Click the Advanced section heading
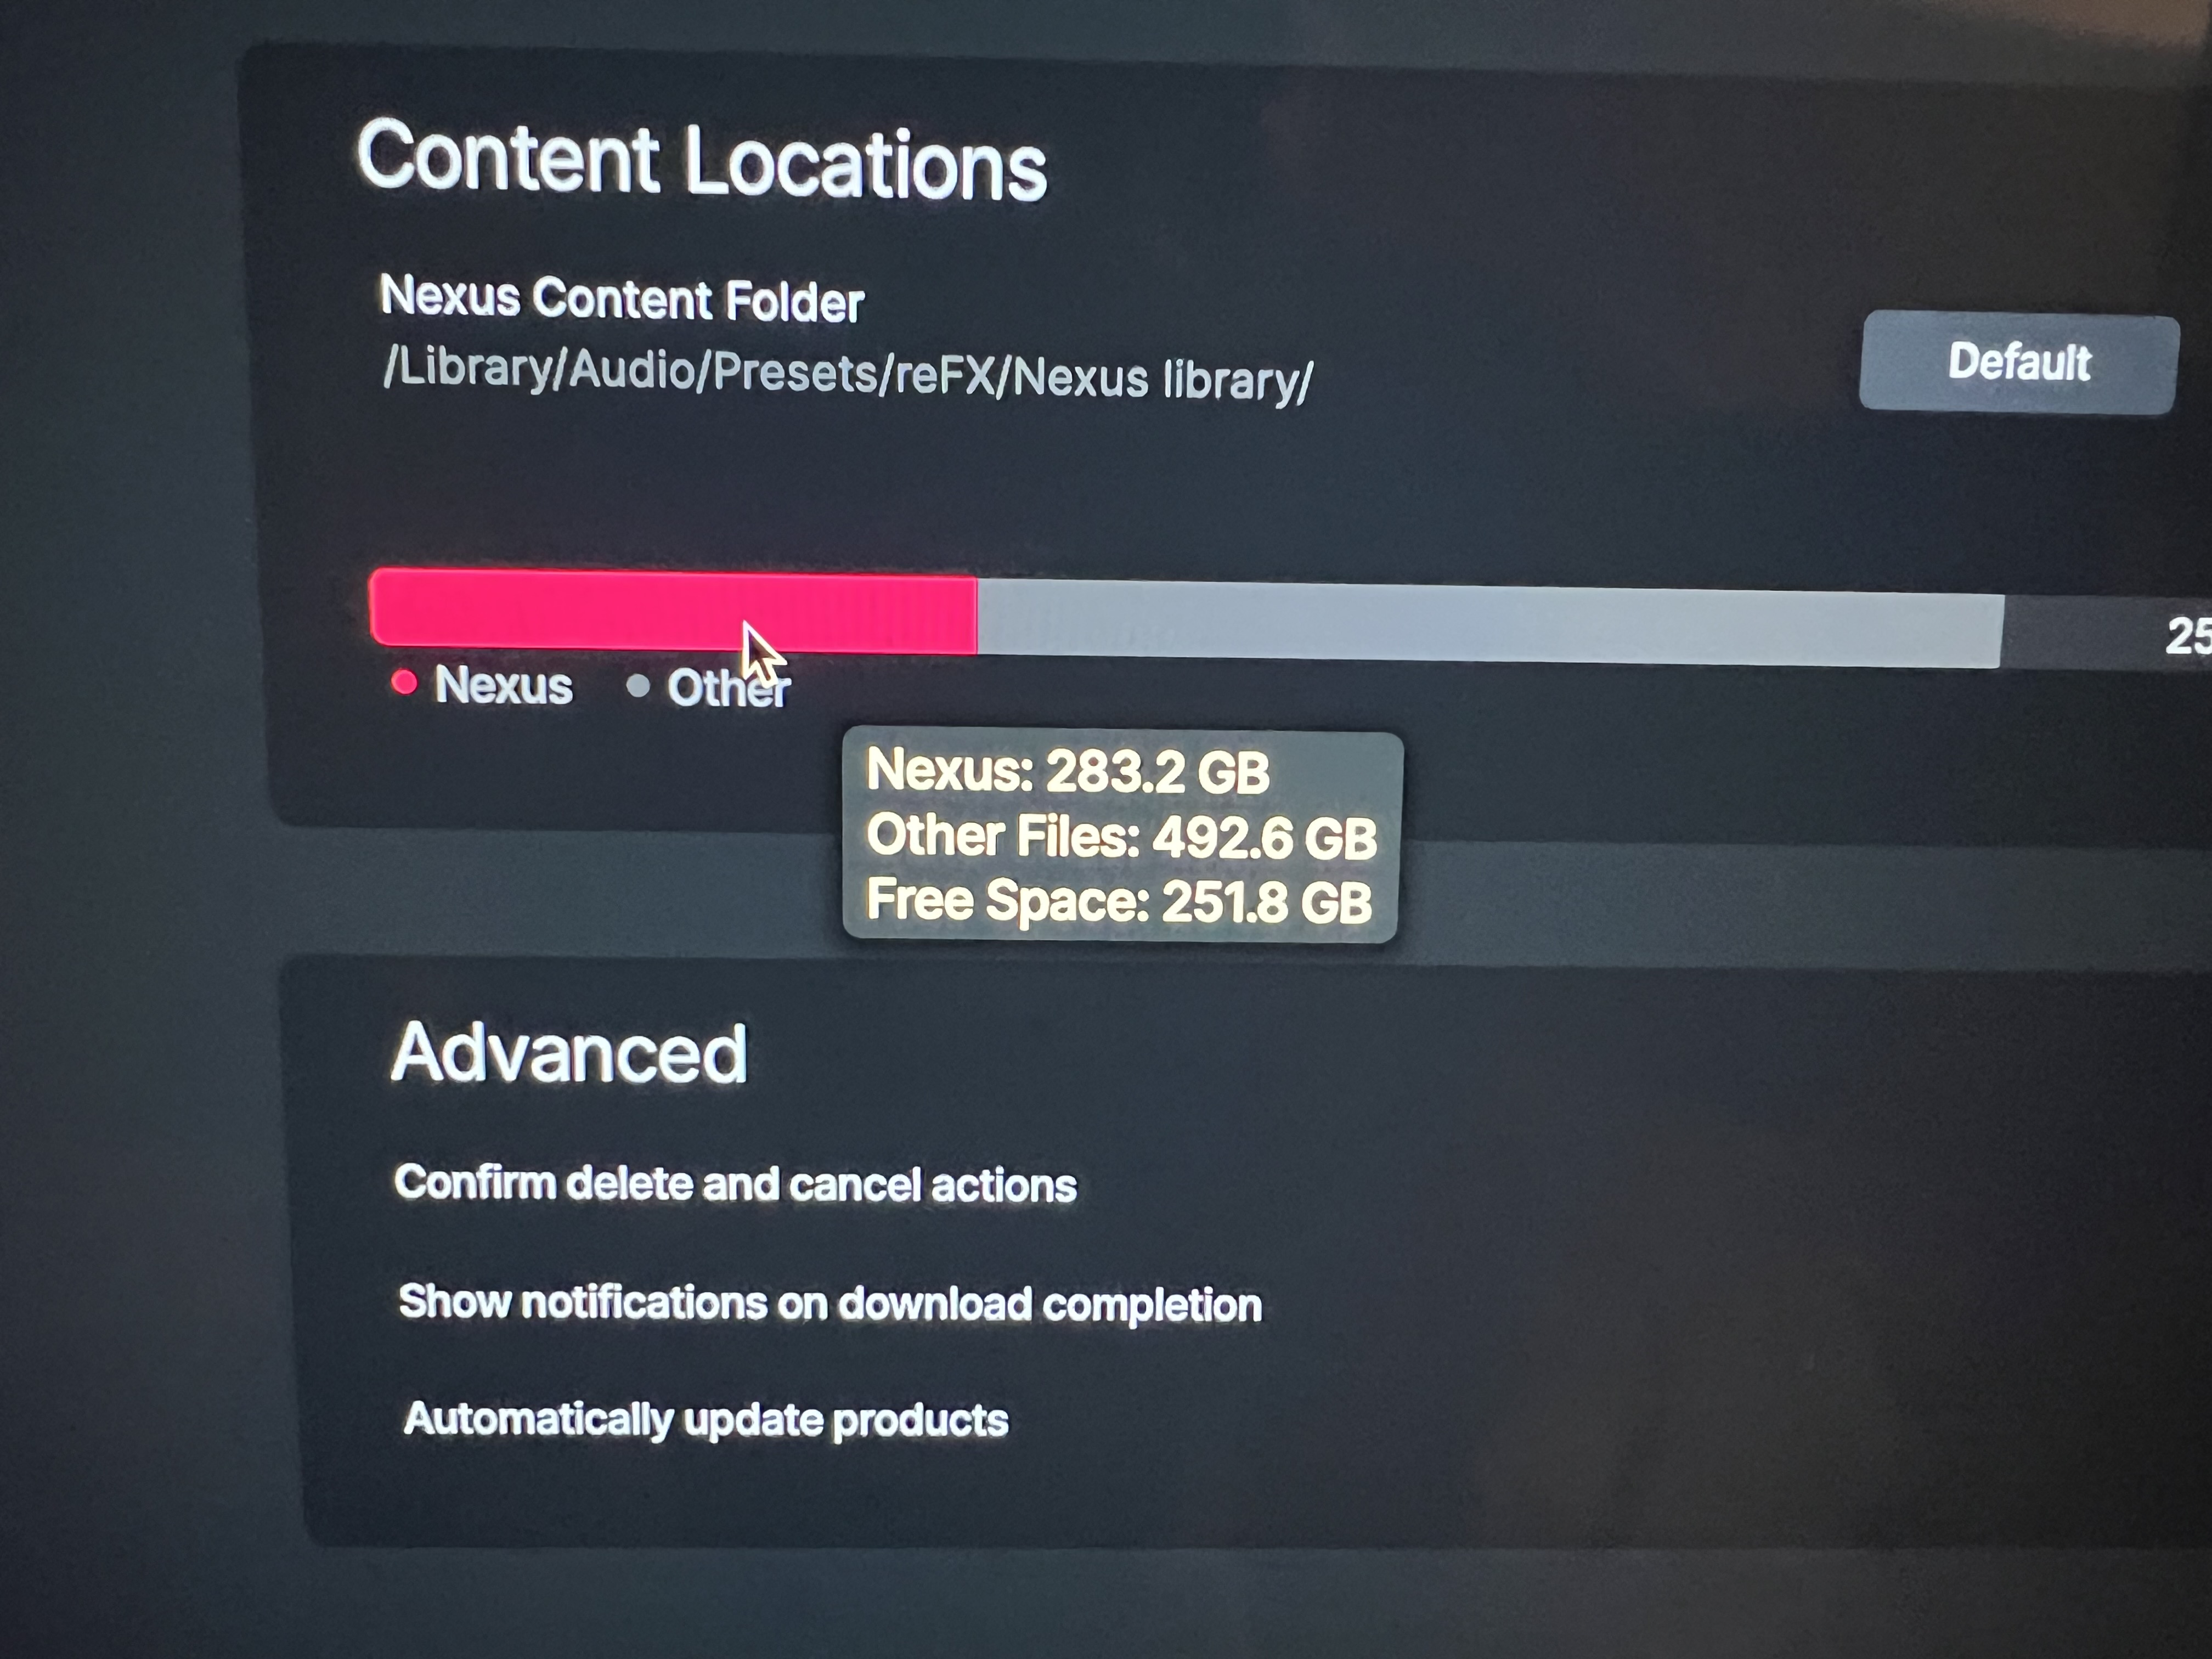Viewport: 2212px width, 1659px height. (569, 1053)
